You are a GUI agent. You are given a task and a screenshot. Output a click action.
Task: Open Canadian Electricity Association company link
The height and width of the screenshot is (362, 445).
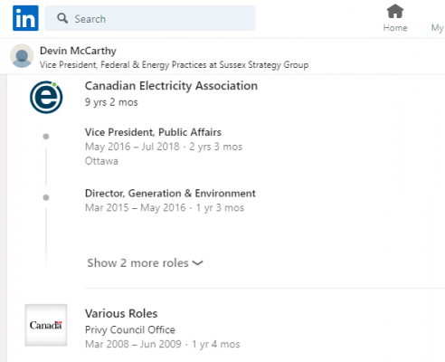(x=171, y=86)
